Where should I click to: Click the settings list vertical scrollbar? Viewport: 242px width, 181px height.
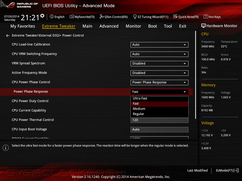tap(195, 75)
